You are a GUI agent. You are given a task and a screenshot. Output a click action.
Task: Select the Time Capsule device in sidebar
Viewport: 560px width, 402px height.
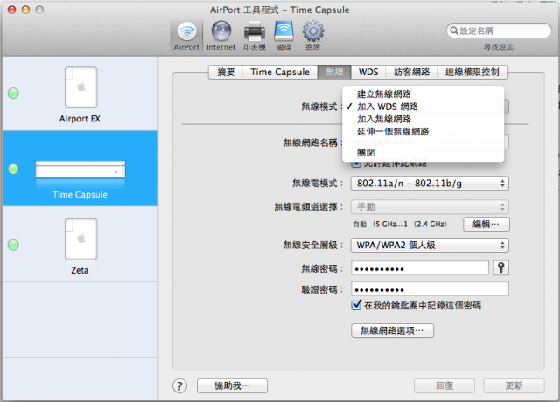pyautogui.click(x=80, y=169)
